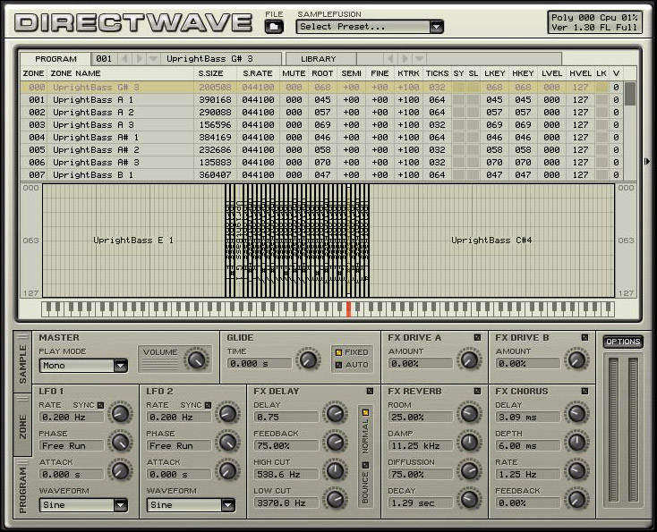Adjust the GLIDE TIME knob
Screen dimensions: 657x532
tap(309, 359)
